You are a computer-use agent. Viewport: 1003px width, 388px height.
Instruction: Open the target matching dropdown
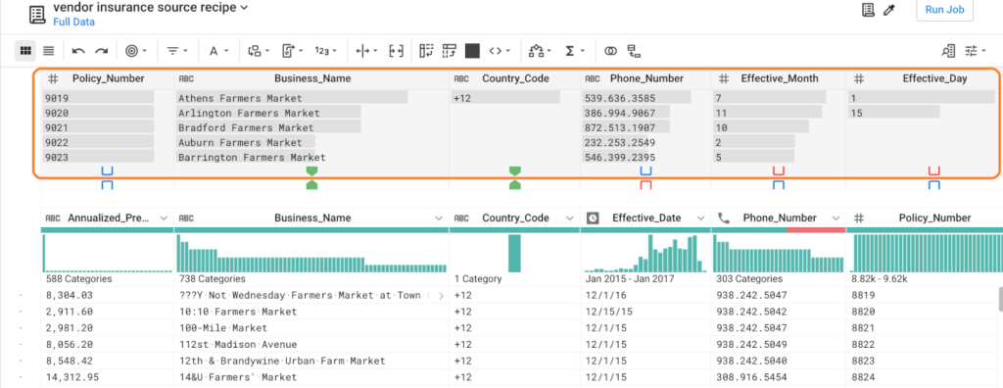click(x=135, y=51)
